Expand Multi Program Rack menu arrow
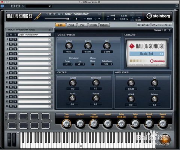The height and width of the screenshot is (150, 180). (49, 30)
